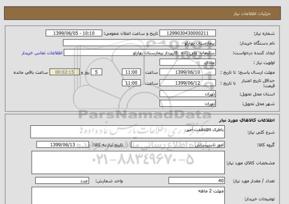Click the buyer name field بیمارستان بهارلو
This screenshot has height=204, width=289.
pyautogui.click(x=139, y=43)
